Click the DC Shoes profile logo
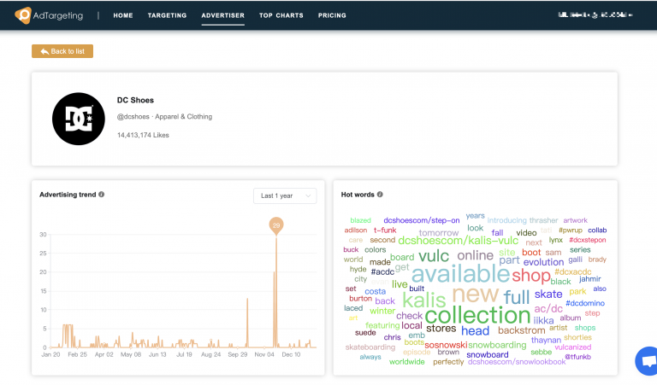 tap(79, 119)
